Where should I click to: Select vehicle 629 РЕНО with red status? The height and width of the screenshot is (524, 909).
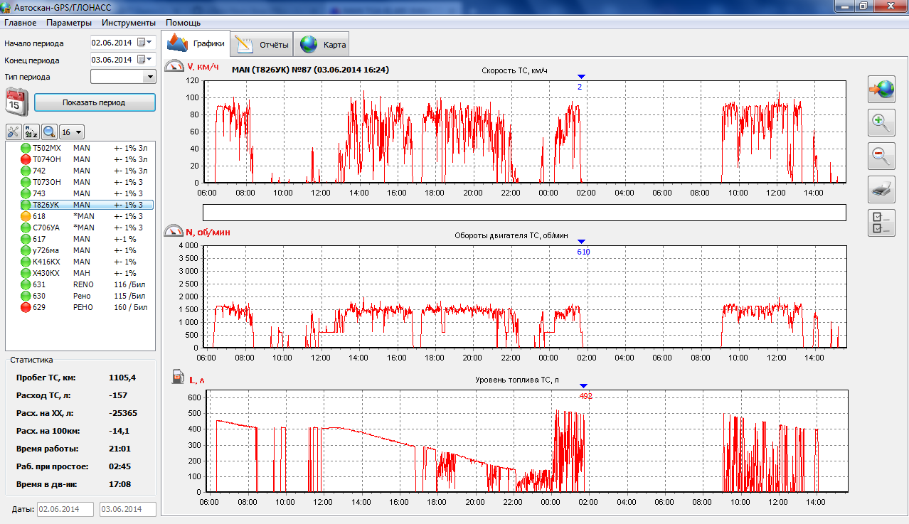click(39, 307)
